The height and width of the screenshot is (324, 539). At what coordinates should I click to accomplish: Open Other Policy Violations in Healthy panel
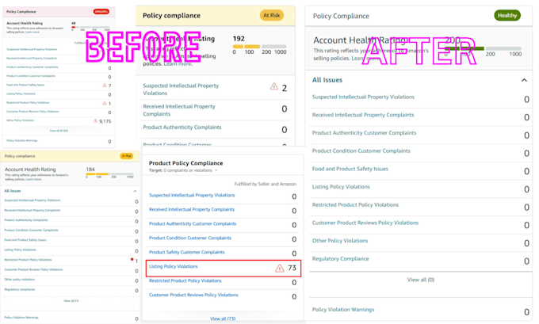point(340,241)
